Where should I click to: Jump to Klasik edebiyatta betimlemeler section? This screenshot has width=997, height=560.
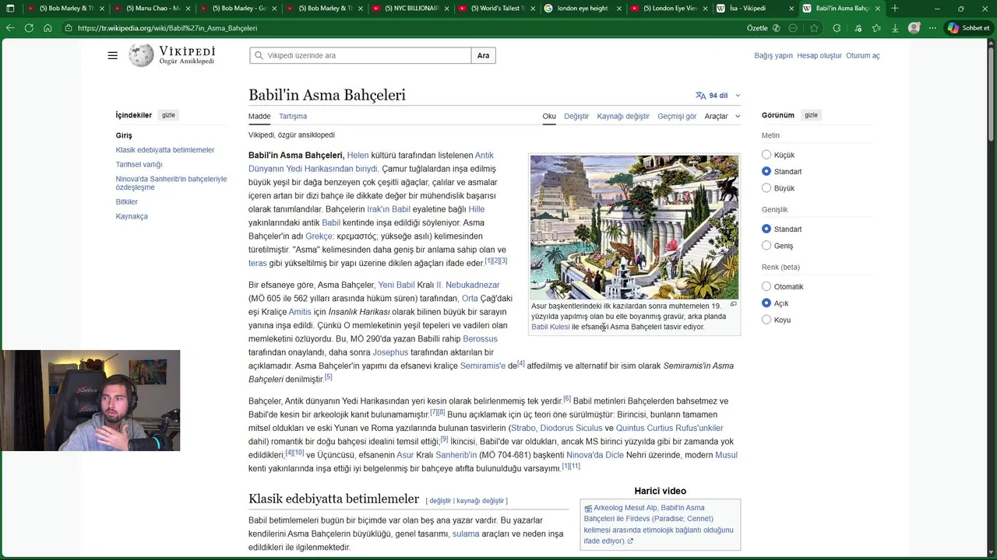coord(165,150)
